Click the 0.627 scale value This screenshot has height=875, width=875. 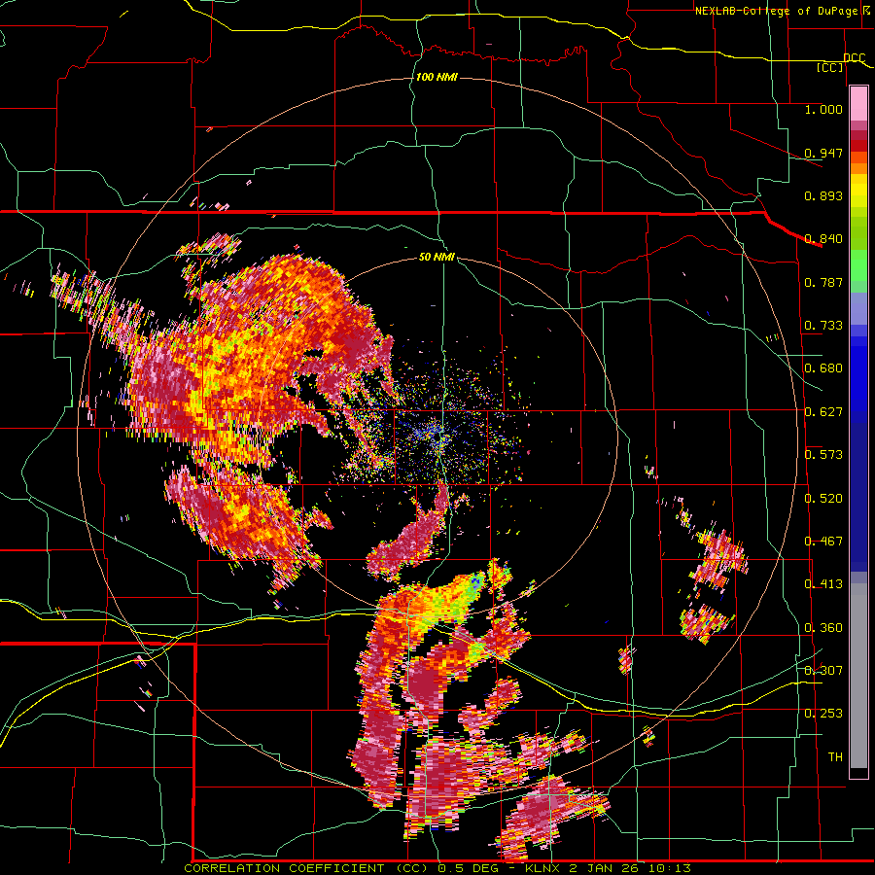[823, 412]
